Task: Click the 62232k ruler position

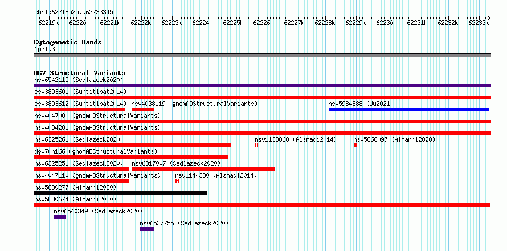Action: click(448, 23)
